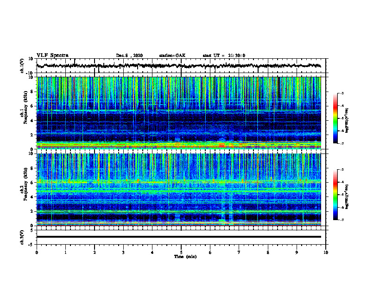The height and width of the screenshot is (283, 367).
Task: Click the "Time (min)" x-axis label
Action: (x=185, y=257)
